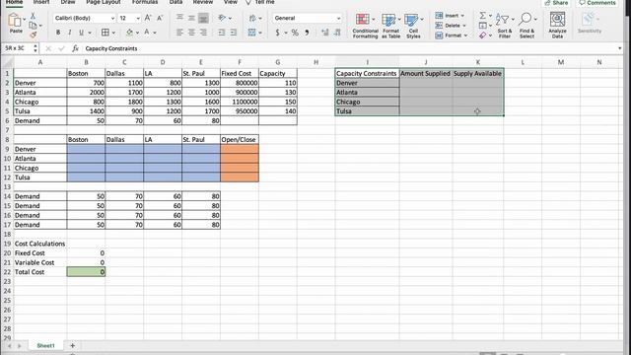Select the row 7 header
Image resolution: width=631 pixels, height=355 pixels.
[x=7, y=130]
